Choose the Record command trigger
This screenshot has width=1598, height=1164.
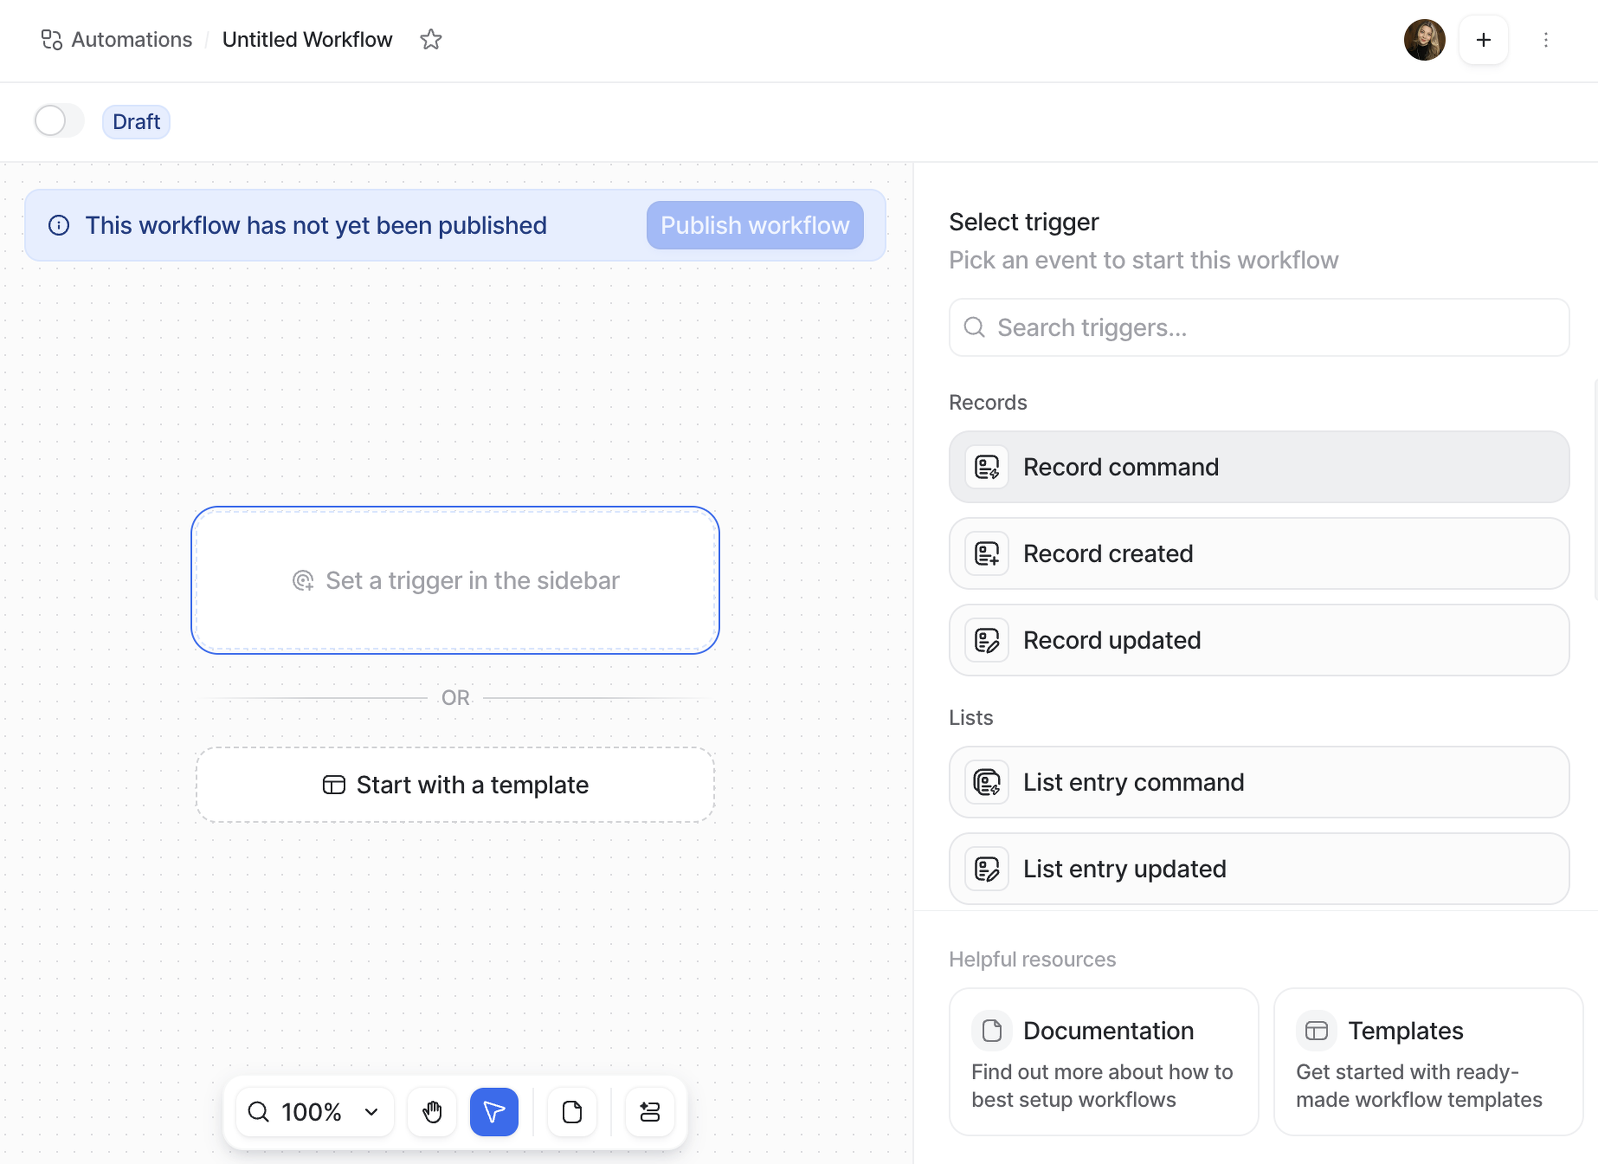click(1258, 467)
